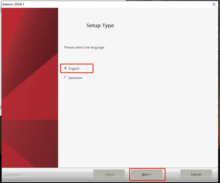
Task: Select the English language radio button
Action: coord(65,68)
